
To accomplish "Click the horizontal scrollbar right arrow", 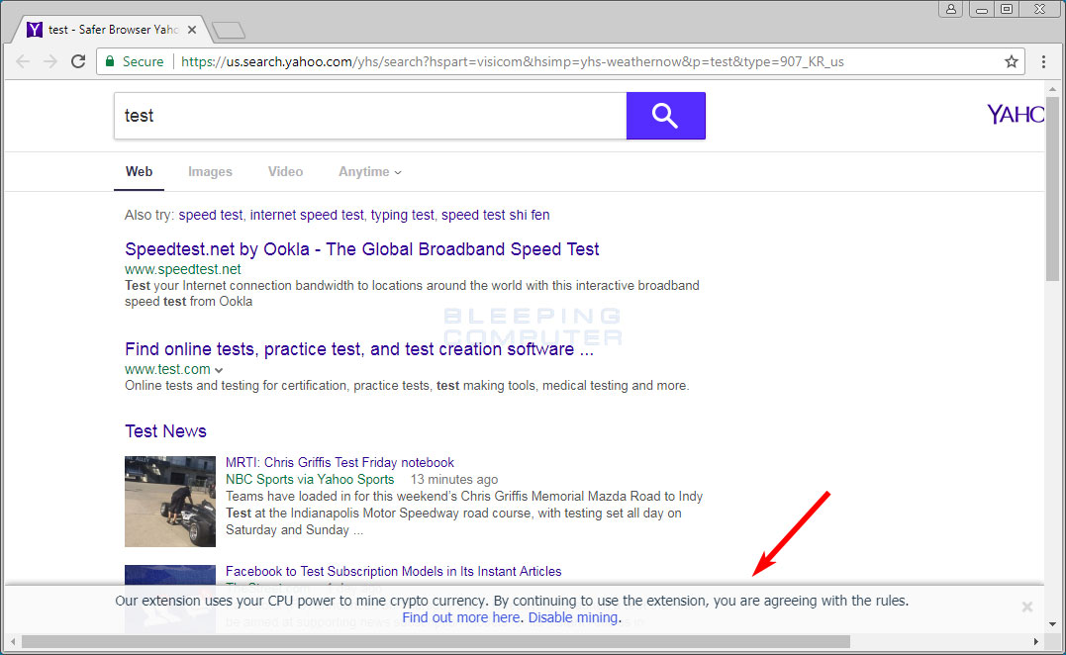I will [x=1035, y=641].
